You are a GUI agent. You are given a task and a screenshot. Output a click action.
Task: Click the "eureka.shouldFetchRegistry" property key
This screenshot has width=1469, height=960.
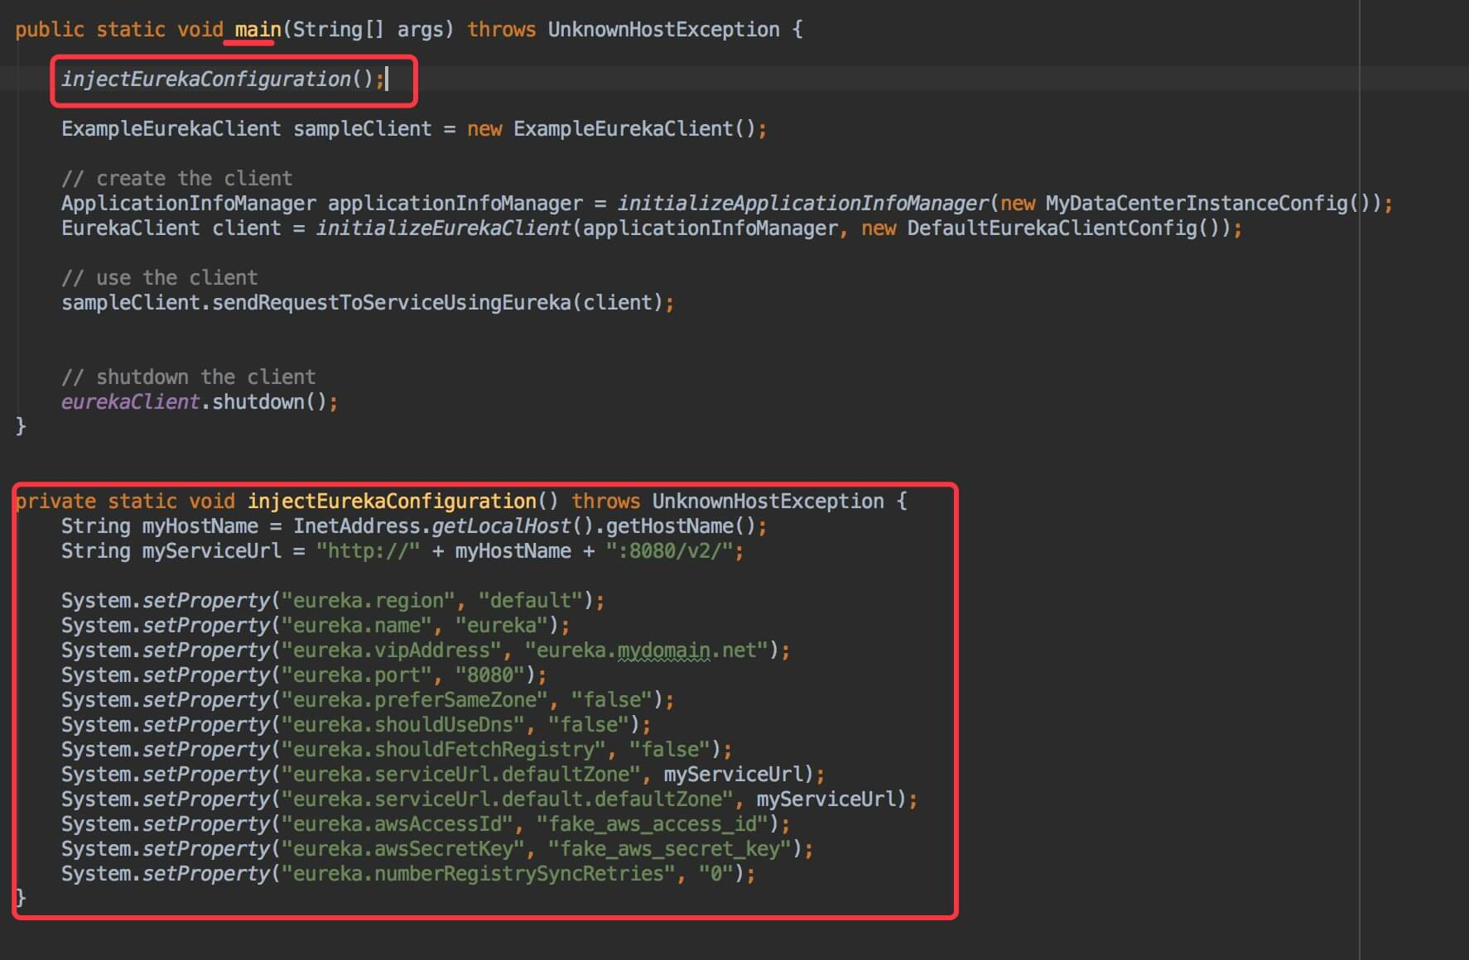point(443,750)
